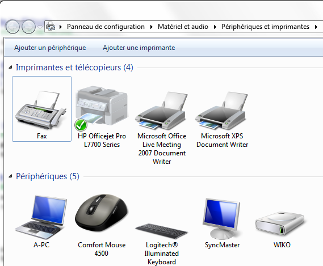Click the default printer green checkmark badge
The image size is (323, 266).
click(x=81, y=125)
